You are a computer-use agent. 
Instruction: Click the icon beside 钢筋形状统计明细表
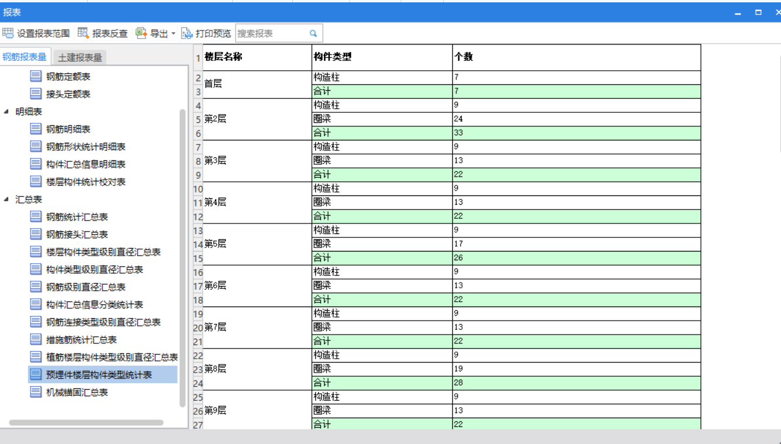(x=36, y=147)
